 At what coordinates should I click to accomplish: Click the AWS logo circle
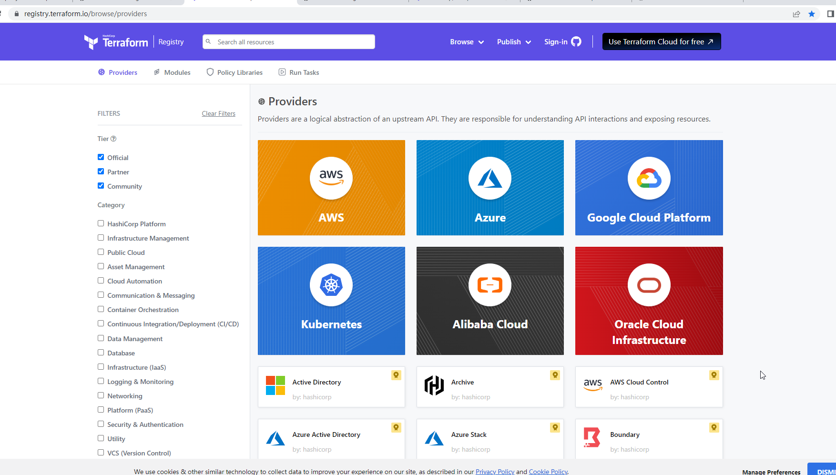pos(331,178)
